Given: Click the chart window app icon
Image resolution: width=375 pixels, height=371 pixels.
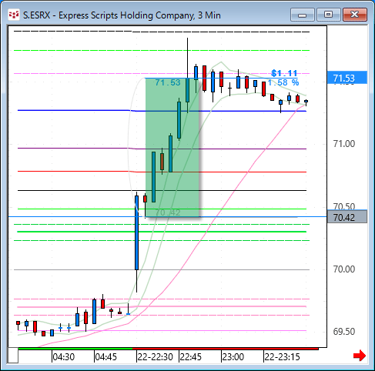Looking at the screenshot, I should 14,15.
